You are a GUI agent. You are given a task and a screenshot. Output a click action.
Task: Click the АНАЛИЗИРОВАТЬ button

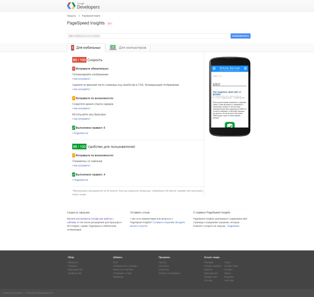tap(241, 36)
